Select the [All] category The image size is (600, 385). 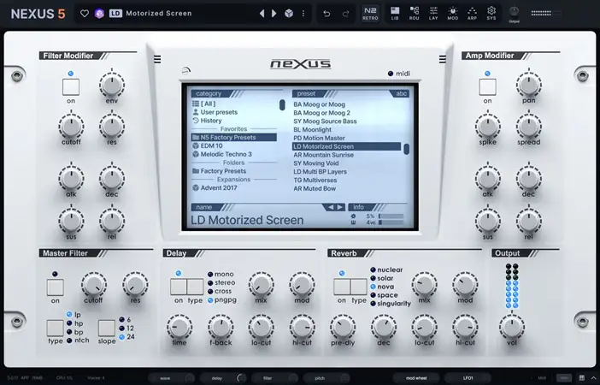click(234, 104)
